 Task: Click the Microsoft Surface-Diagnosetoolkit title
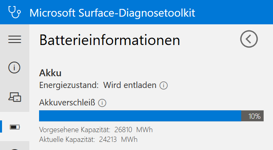pos(112,13)
